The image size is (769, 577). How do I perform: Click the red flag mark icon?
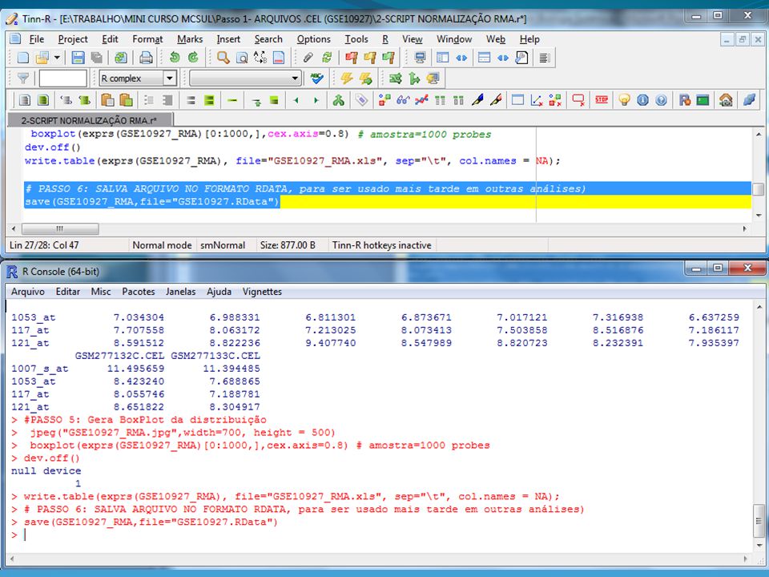coord(351,58)
